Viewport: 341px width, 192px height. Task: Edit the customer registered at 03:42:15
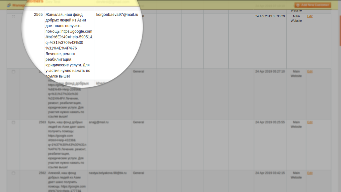tap(310, 173)
